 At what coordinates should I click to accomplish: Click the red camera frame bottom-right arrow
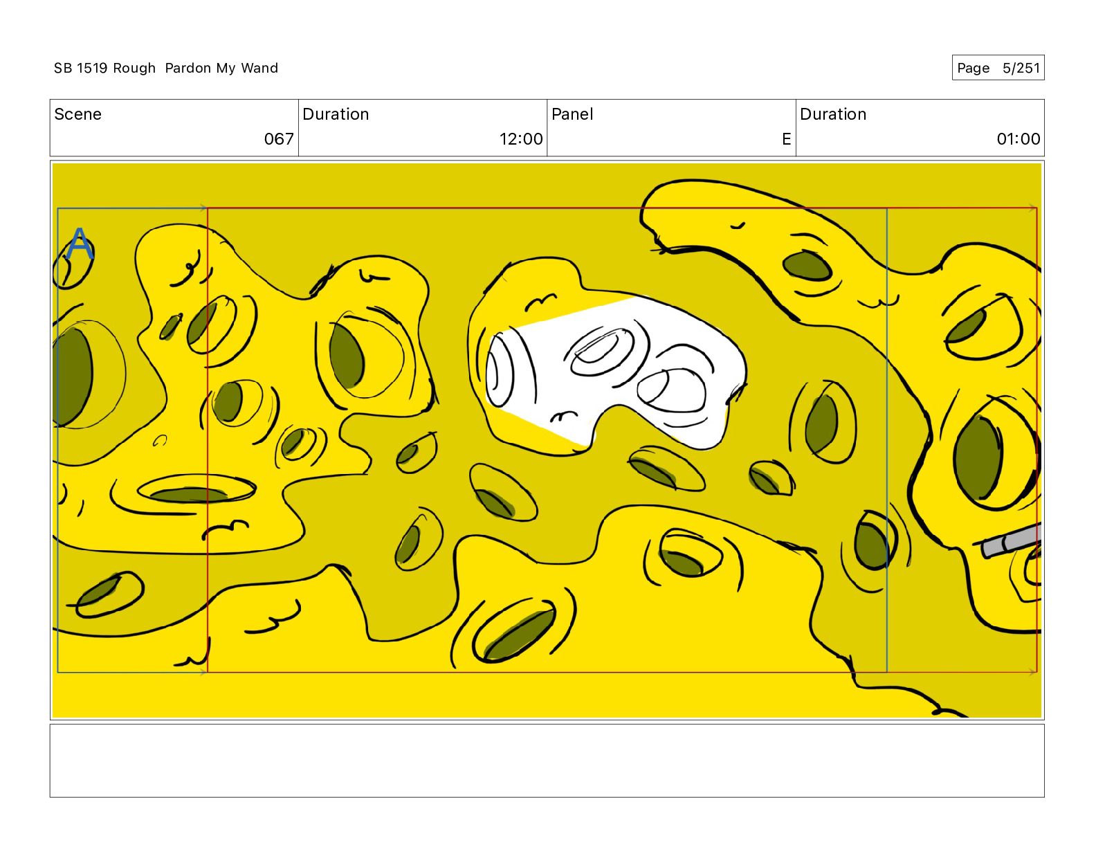click(1033, 672)
